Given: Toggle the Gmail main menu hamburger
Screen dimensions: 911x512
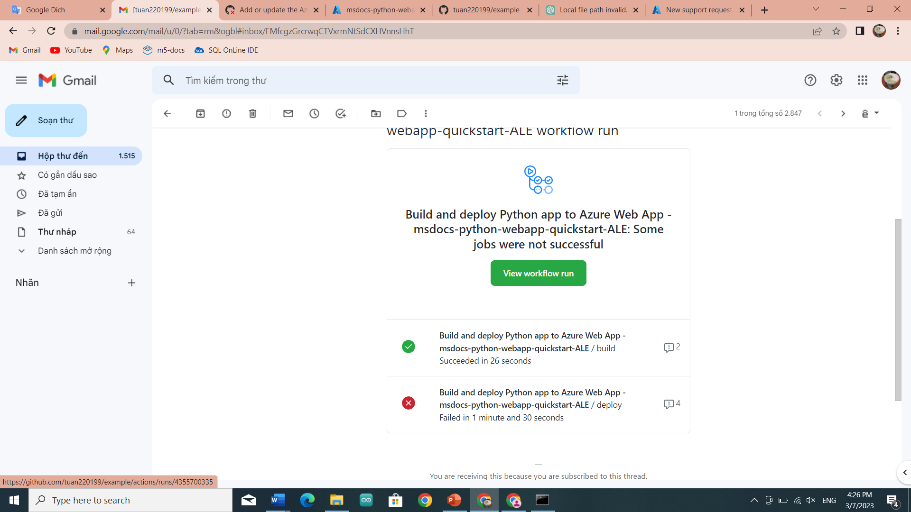Looking at the screenshot, I should (21, 80).
